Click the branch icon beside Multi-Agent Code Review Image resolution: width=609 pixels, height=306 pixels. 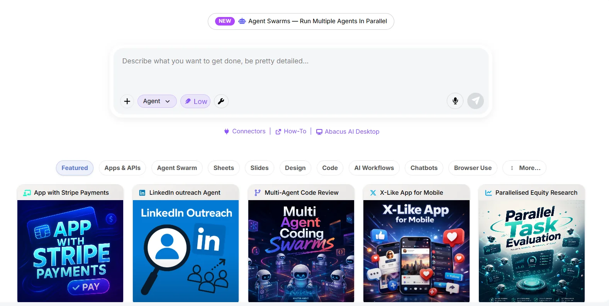(x=258, y=193)
